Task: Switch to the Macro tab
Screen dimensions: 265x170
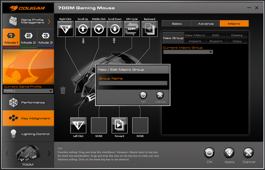Action: click(x=234, y=23)
